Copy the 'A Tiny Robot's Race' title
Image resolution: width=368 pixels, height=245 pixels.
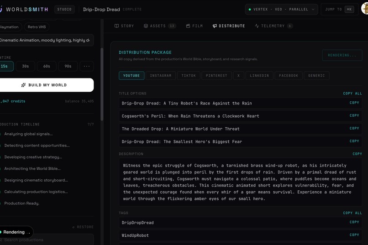pos(354,103)
